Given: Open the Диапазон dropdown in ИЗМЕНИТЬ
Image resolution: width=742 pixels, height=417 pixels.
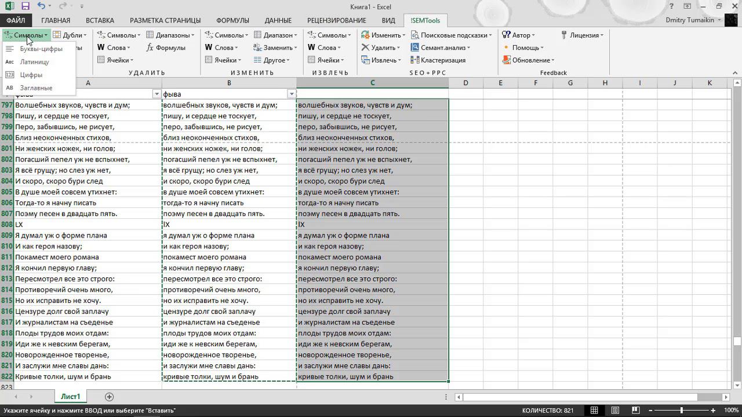Looking at the screenshot, I should point(276,35).
